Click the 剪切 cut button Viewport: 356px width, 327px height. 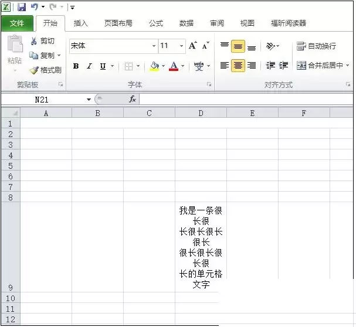pyautogui.click(x=42, y=41)
